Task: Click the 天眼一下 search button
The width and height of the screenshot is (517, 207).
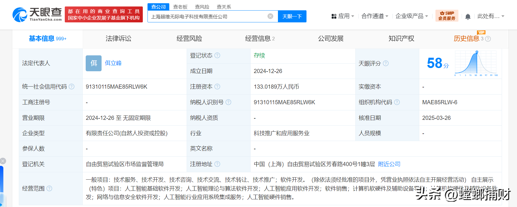Action: coord(292,16)
